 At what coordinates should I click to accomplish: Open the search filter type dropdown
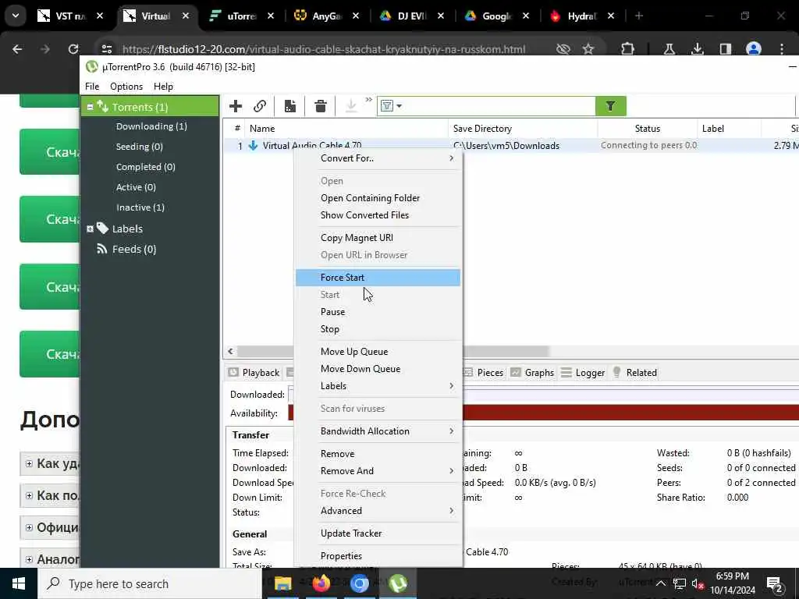(x=392, y=106)
